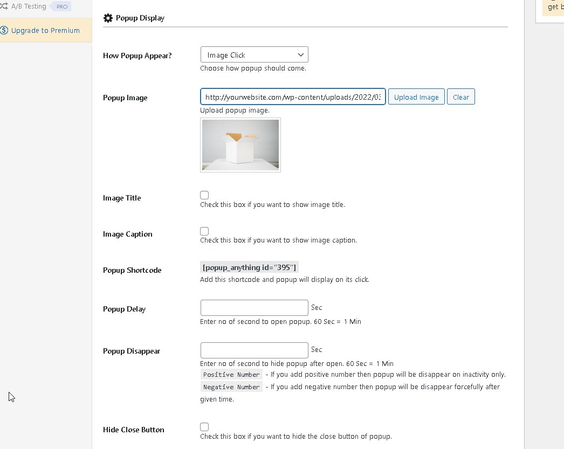This screenshot has width=564, height=449.
Task: Click the Positive Number code label
Action: (x=231, y=374)
